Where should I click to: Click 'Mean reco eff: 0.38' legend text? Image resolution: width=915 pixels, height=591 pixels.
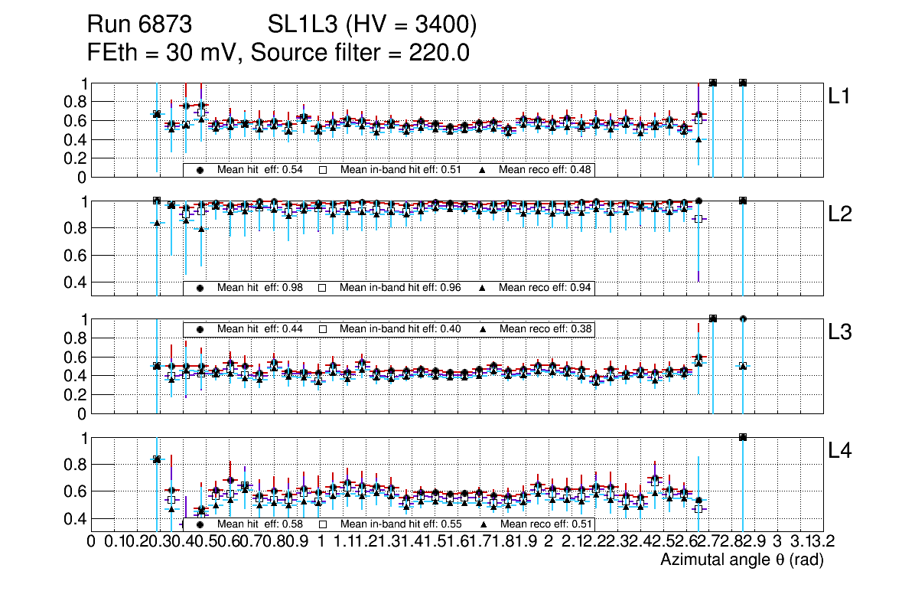[545, 328]
